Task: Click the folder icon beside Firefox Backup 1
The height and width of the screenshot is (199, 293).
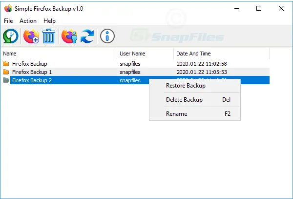Action: click(x=6, y=72)
